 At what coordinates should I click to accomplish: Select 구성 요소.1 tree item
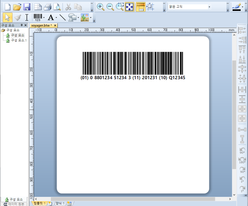tap(19, 40)
